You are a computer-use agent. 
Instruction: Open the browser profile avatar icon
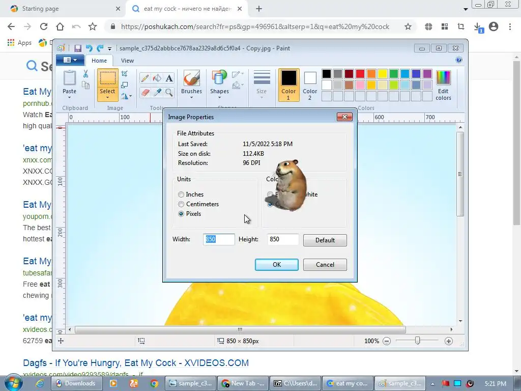tap(494, 26)
